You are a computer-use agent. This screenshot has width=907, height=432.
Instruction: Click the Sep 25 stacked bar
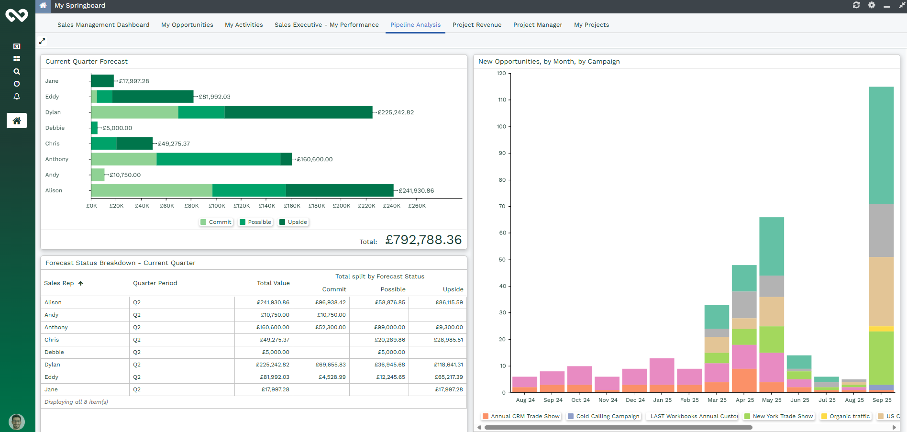pyautogui.click(x=881, y=239)
